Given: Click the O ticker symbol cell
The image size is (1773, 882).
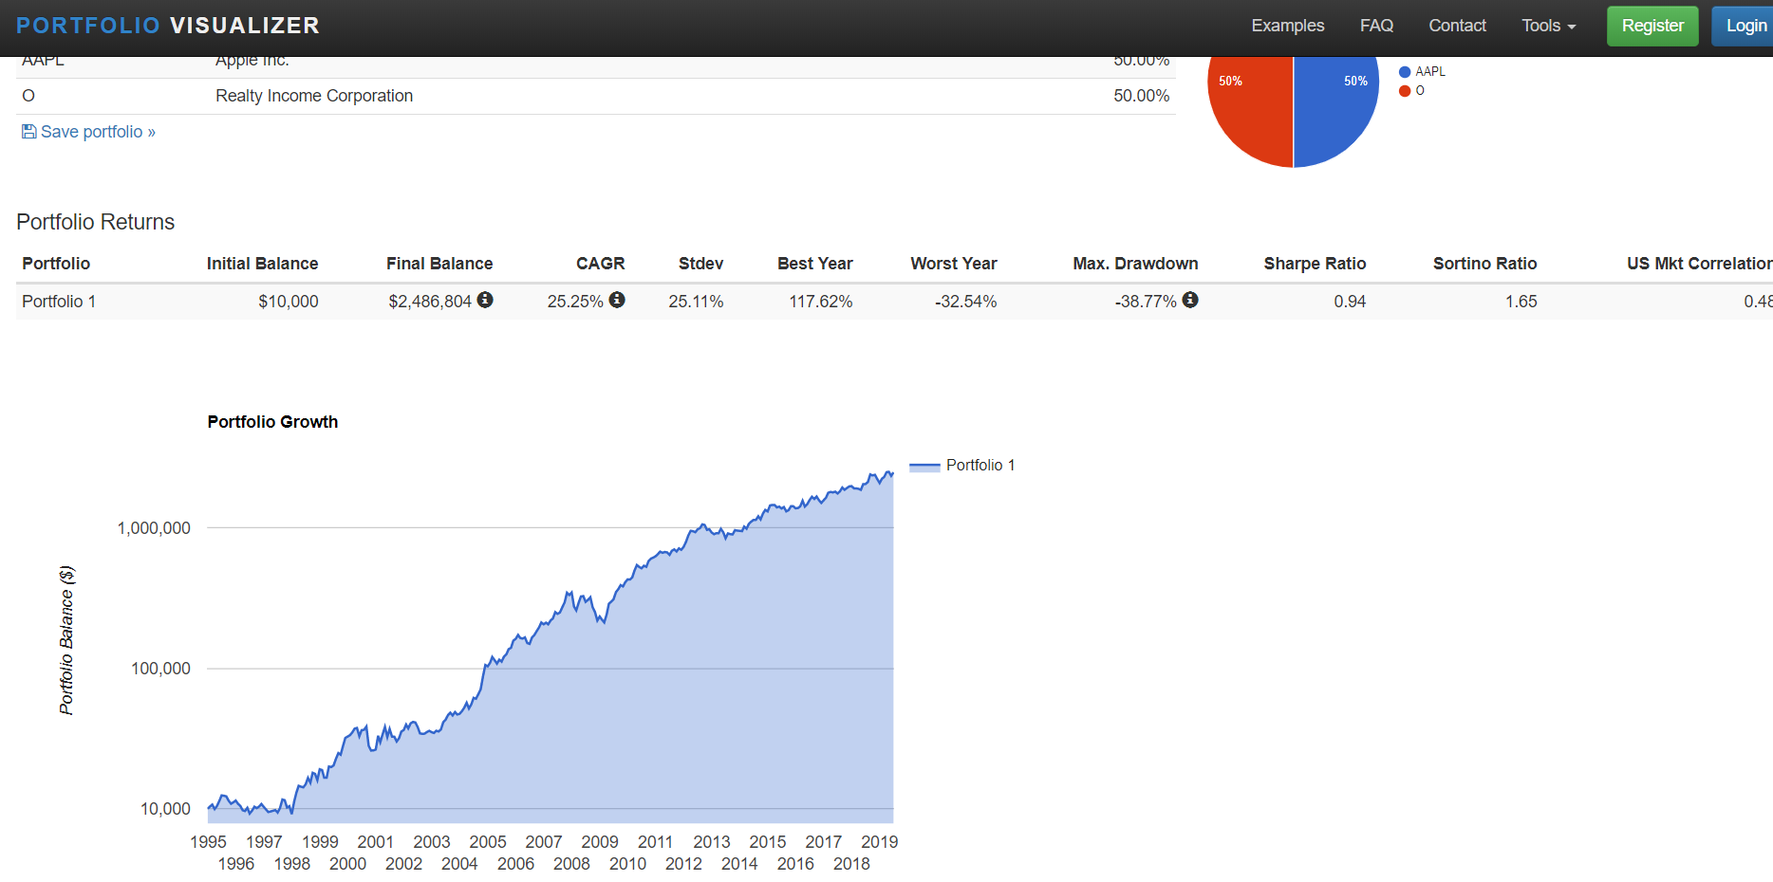Looking at the screenshot, I should click(x=28, y=96).
